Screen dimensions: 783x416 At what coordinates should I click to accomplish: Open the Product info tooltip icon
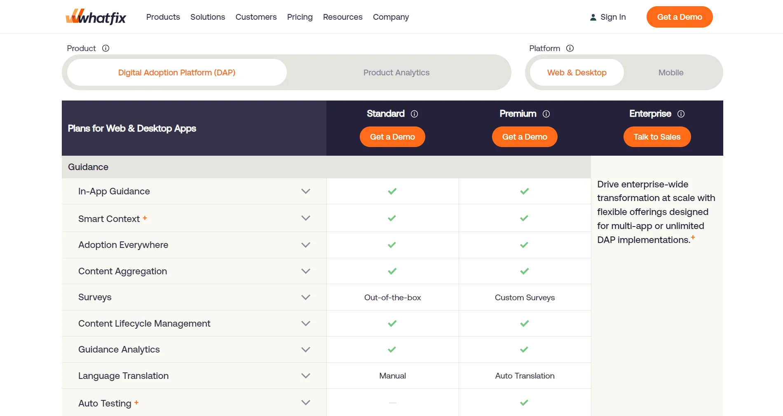(105, 48)
